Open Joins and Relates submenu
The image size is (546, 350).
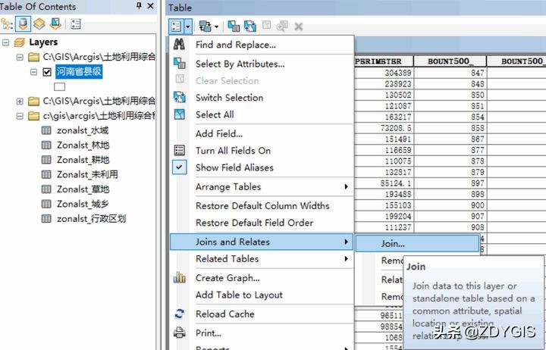pyautogui.click(x=262, y=242)
